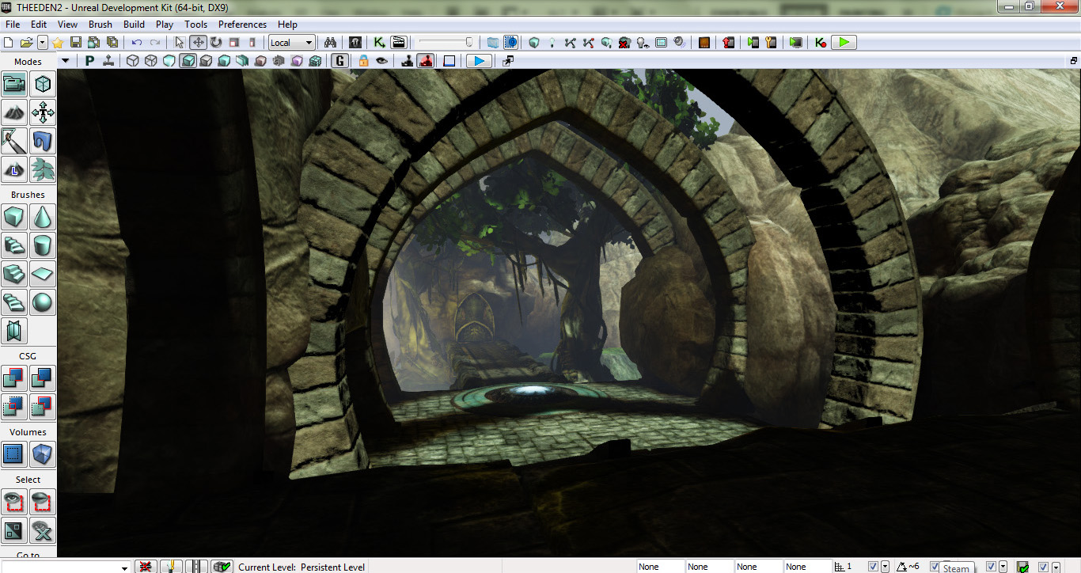Redo the last undone action
Screen dimensions: 1081x573
click(x=155, y=43)
